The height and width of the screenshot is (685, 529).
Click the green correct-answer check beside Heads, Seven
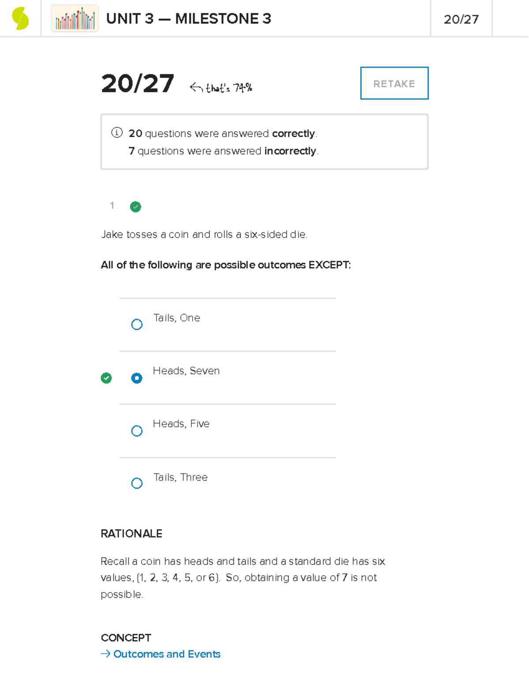(x=106, y=378)
